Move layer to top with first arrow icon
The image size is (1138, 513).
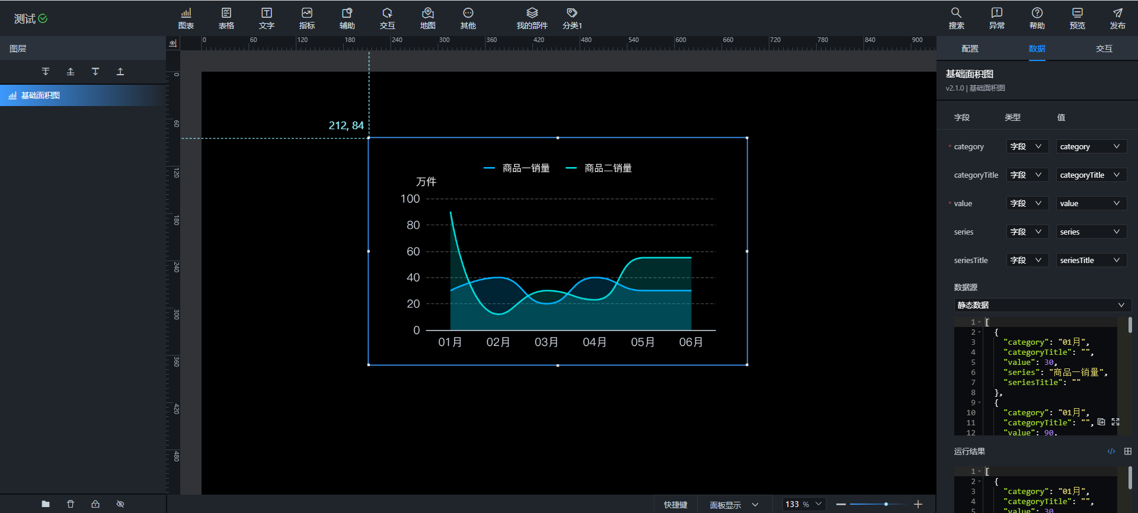[46, 72]
